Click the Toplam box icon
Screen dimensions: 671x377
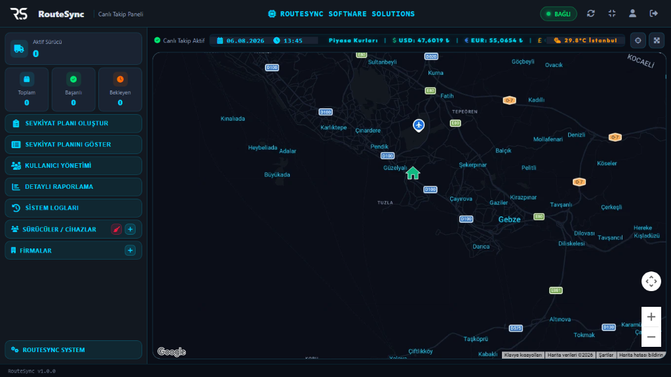click(26, 79)
